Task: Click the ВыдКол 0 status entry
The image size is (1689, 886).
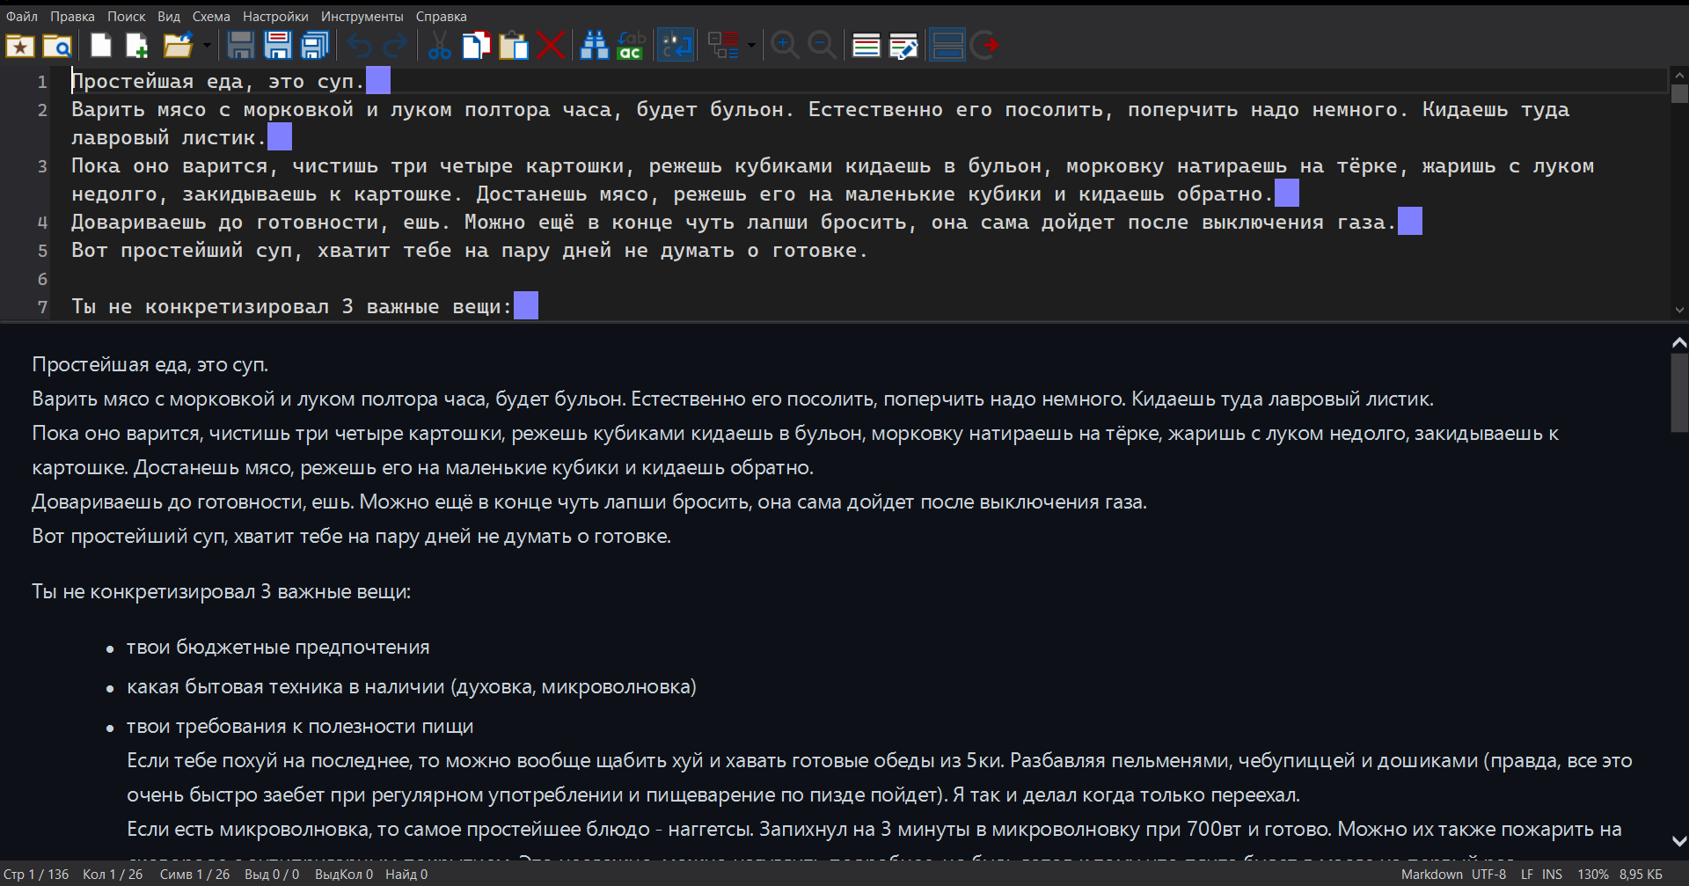Action: click(344, 875)
